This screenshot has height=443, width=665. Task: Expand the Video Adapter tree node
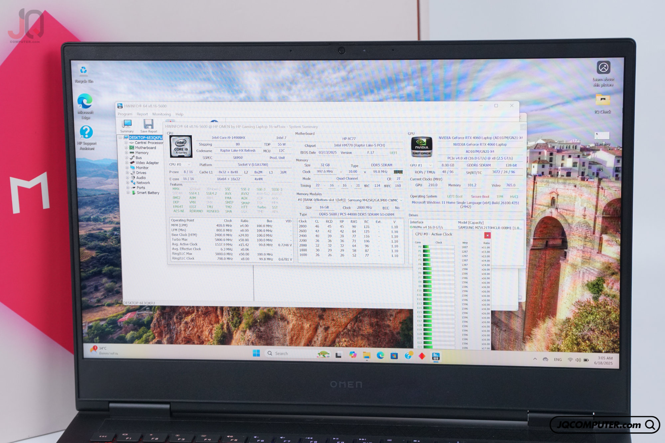click(x=127, y=163)
